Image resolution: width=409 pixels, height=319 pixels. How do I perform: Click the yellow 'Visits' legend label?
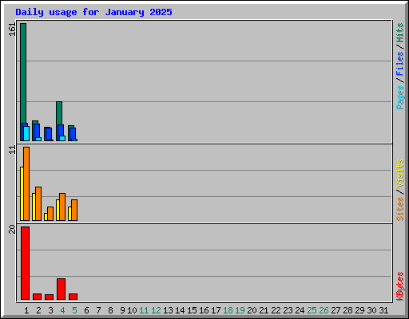coord(400,174)
